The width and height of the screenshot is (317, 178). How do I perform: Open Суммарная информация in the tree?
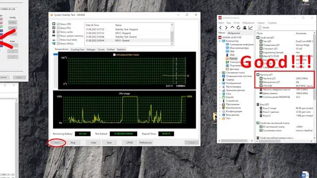tap(239, 44)
